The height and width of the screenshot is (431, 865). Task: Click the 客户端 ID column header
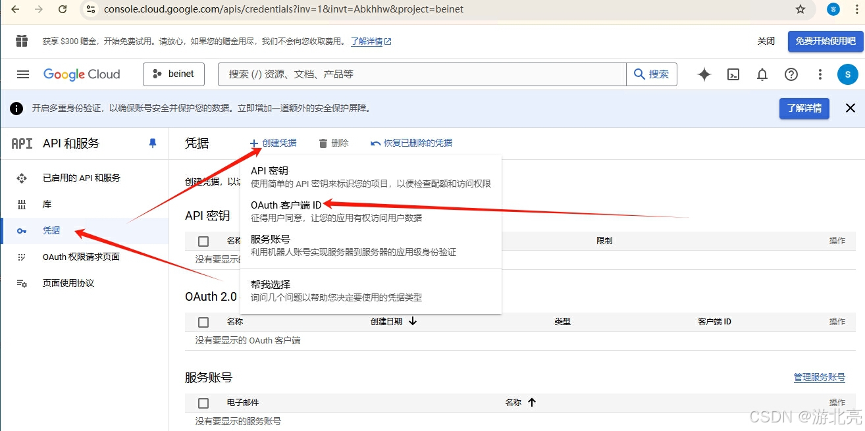click(x=714, y=321)
